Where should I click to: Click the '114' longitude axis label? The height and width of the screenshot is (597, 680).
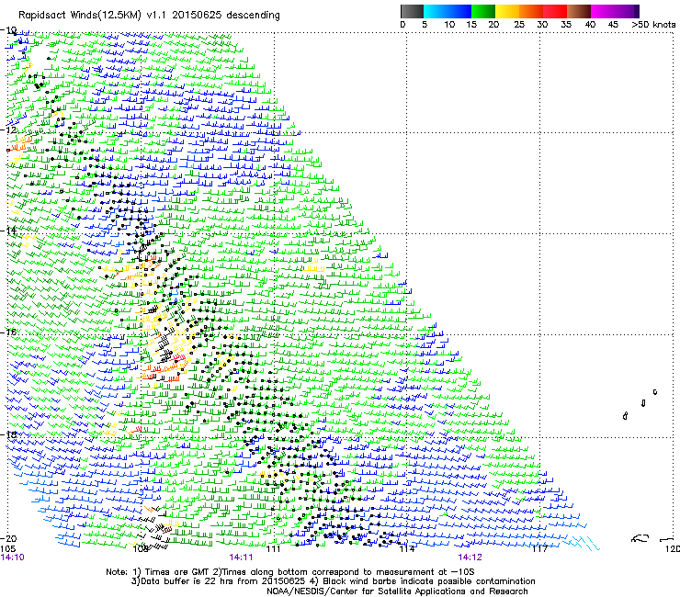pyautogui.click(x=407, y=549)
